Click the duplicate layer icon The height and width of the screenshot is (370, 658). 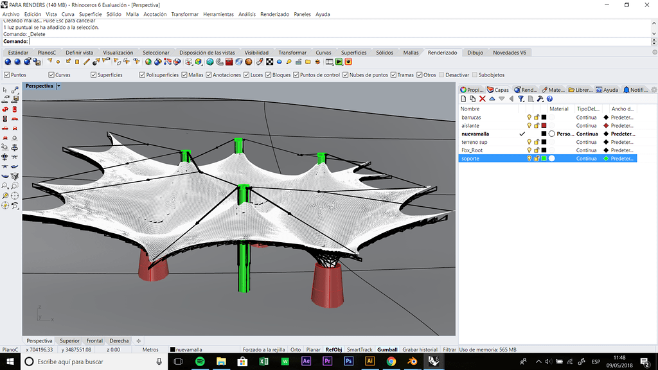[x=474, y=98]
